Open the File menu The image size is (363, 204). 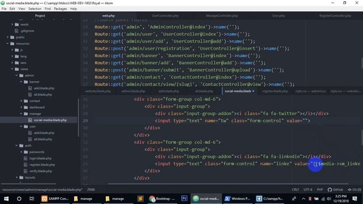click(x=4, y=9)
